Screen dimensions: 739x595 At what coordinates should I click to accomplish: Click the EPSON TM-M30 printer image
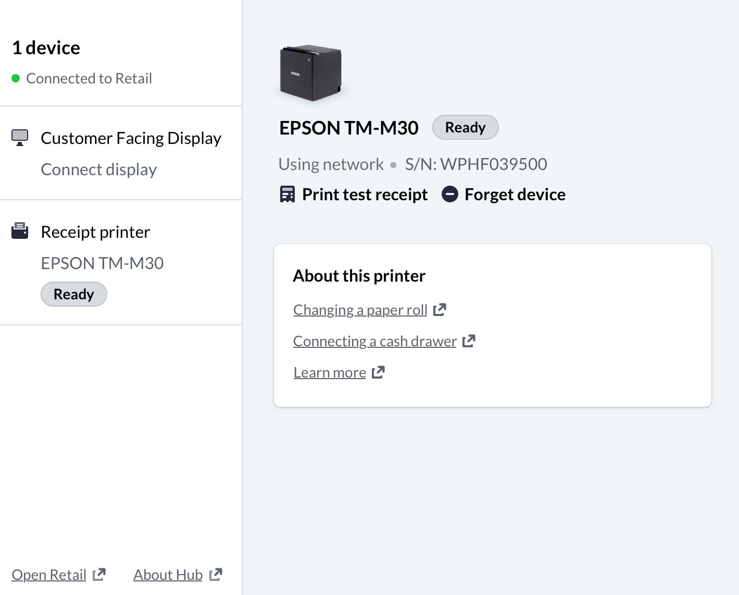coord(311,73)
